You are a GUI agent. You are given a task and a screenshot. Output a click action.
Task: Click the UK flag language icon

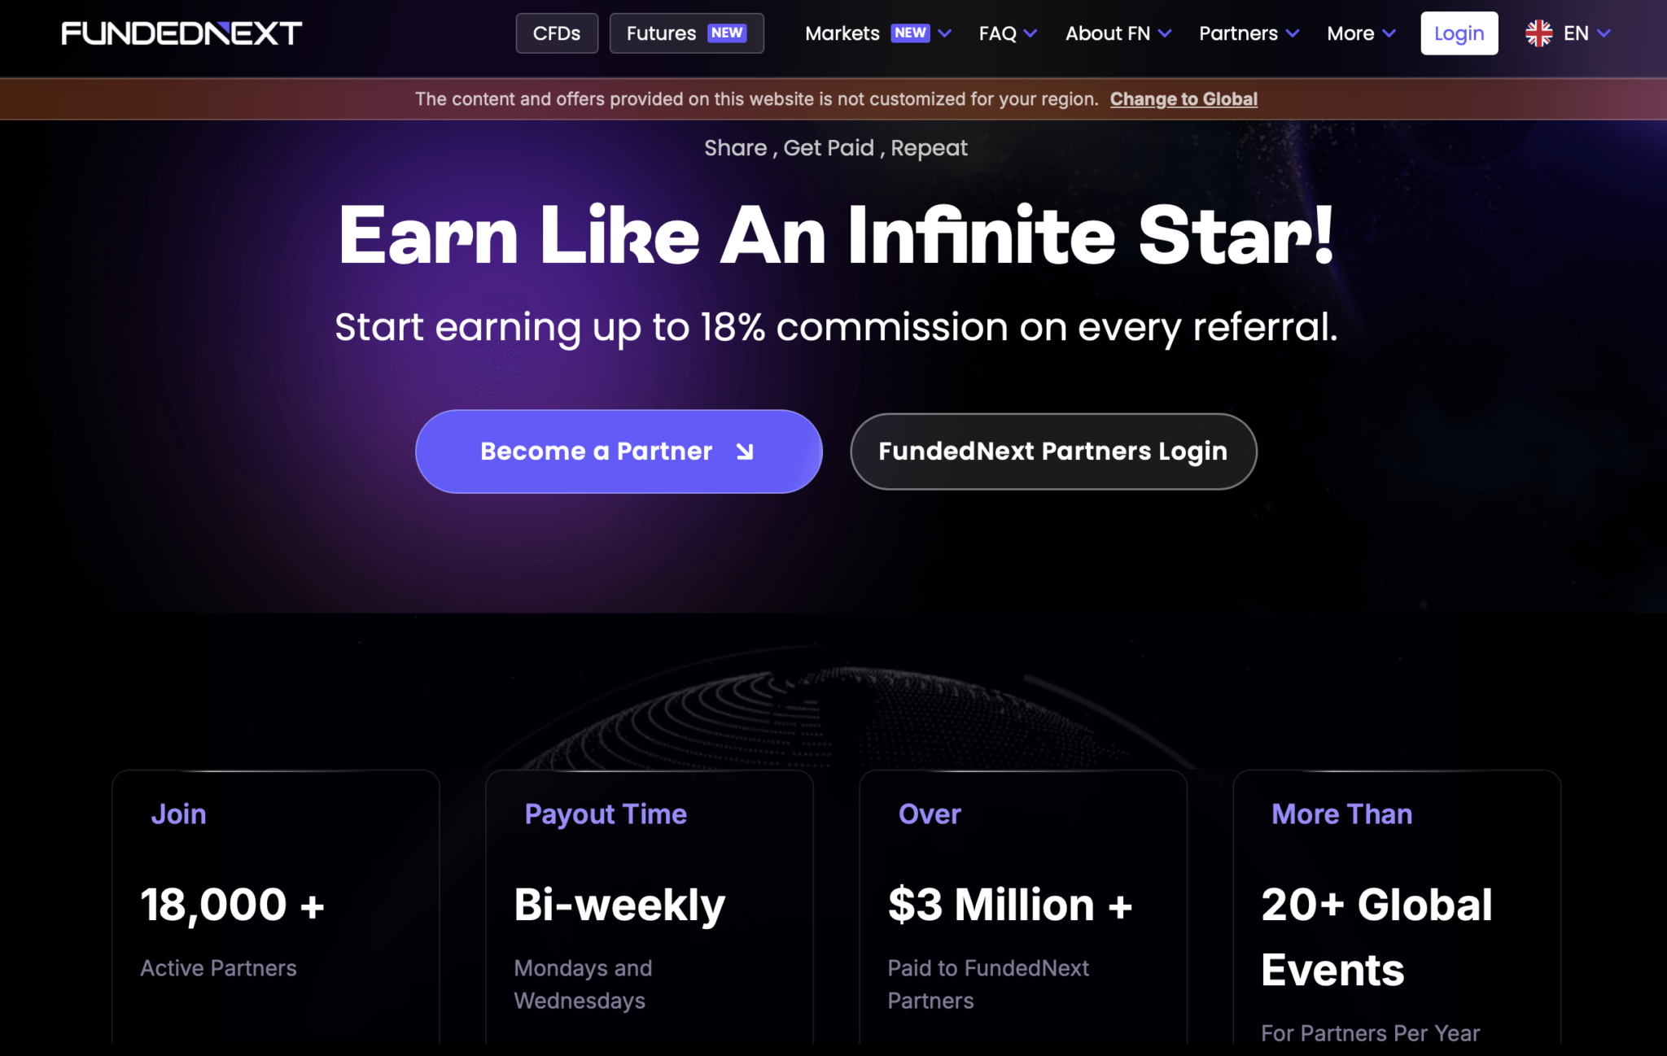[x=1538, y=33]
